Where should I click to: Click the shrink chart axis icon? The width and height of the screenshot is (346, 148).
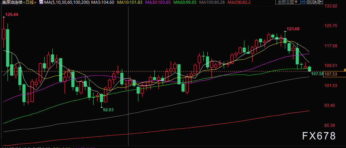[310, 2]
